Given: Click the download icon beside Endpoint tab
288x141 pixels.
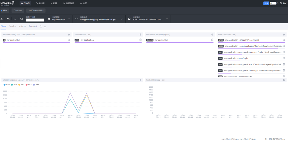Looking at the screenshot, I should (x=45, y=26).
